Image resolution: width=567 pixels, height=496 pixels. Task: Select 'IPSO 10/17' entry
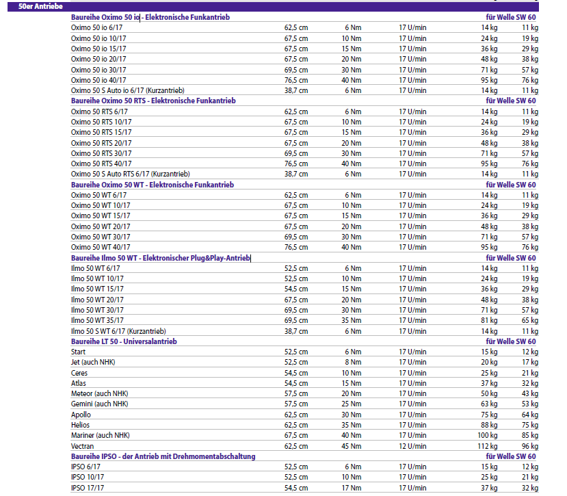coord(88,477)
